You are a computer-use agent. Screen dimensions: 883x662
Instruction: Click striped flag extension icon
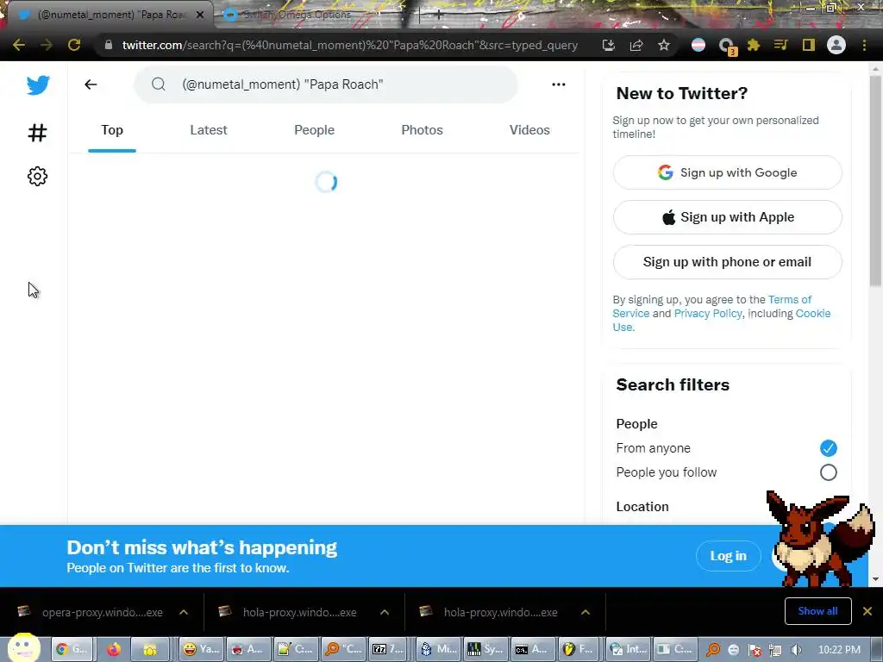(698, 45)
